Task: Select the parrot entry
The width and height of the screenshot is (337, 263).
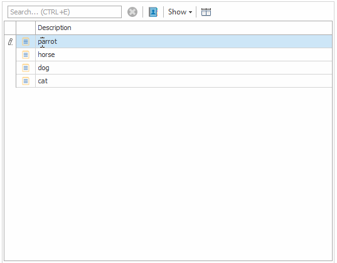Action: (47, 41)
